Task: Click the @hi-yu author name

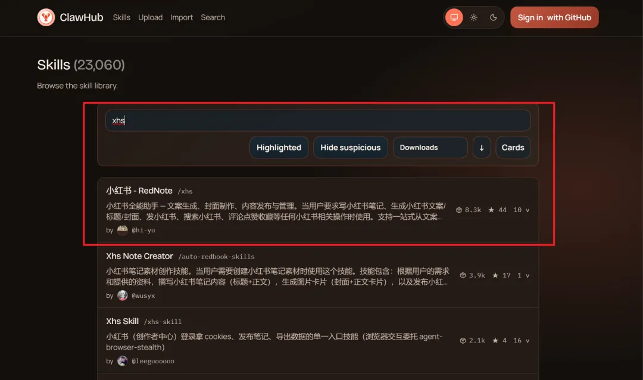Action: 143,231
